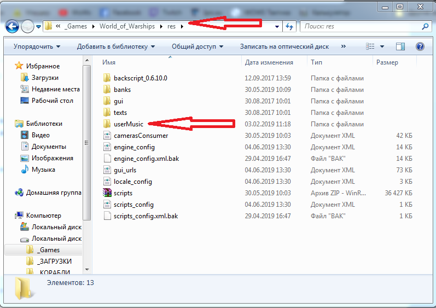
Task: Select the gui_urls XML file icon
Action: point(107,170)
